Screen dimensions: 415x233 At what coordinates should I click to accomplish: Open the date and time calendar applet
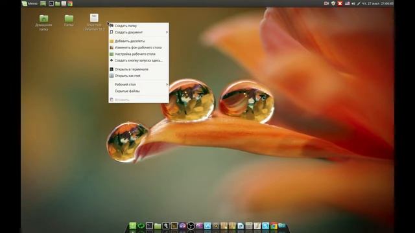pos(378,3)
